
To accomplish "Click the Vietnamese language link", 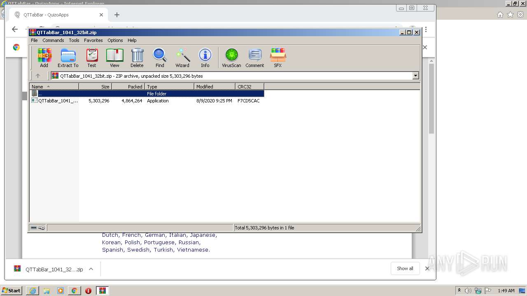I will 193,250.
